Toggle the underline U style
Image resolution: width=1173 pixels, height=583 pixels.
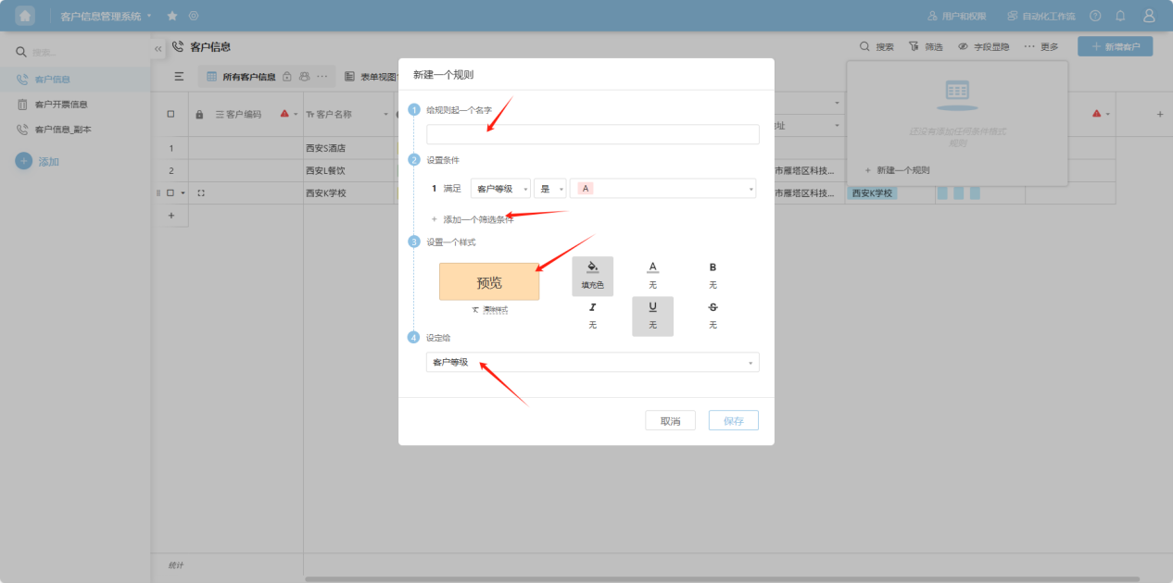click(652, 308)
